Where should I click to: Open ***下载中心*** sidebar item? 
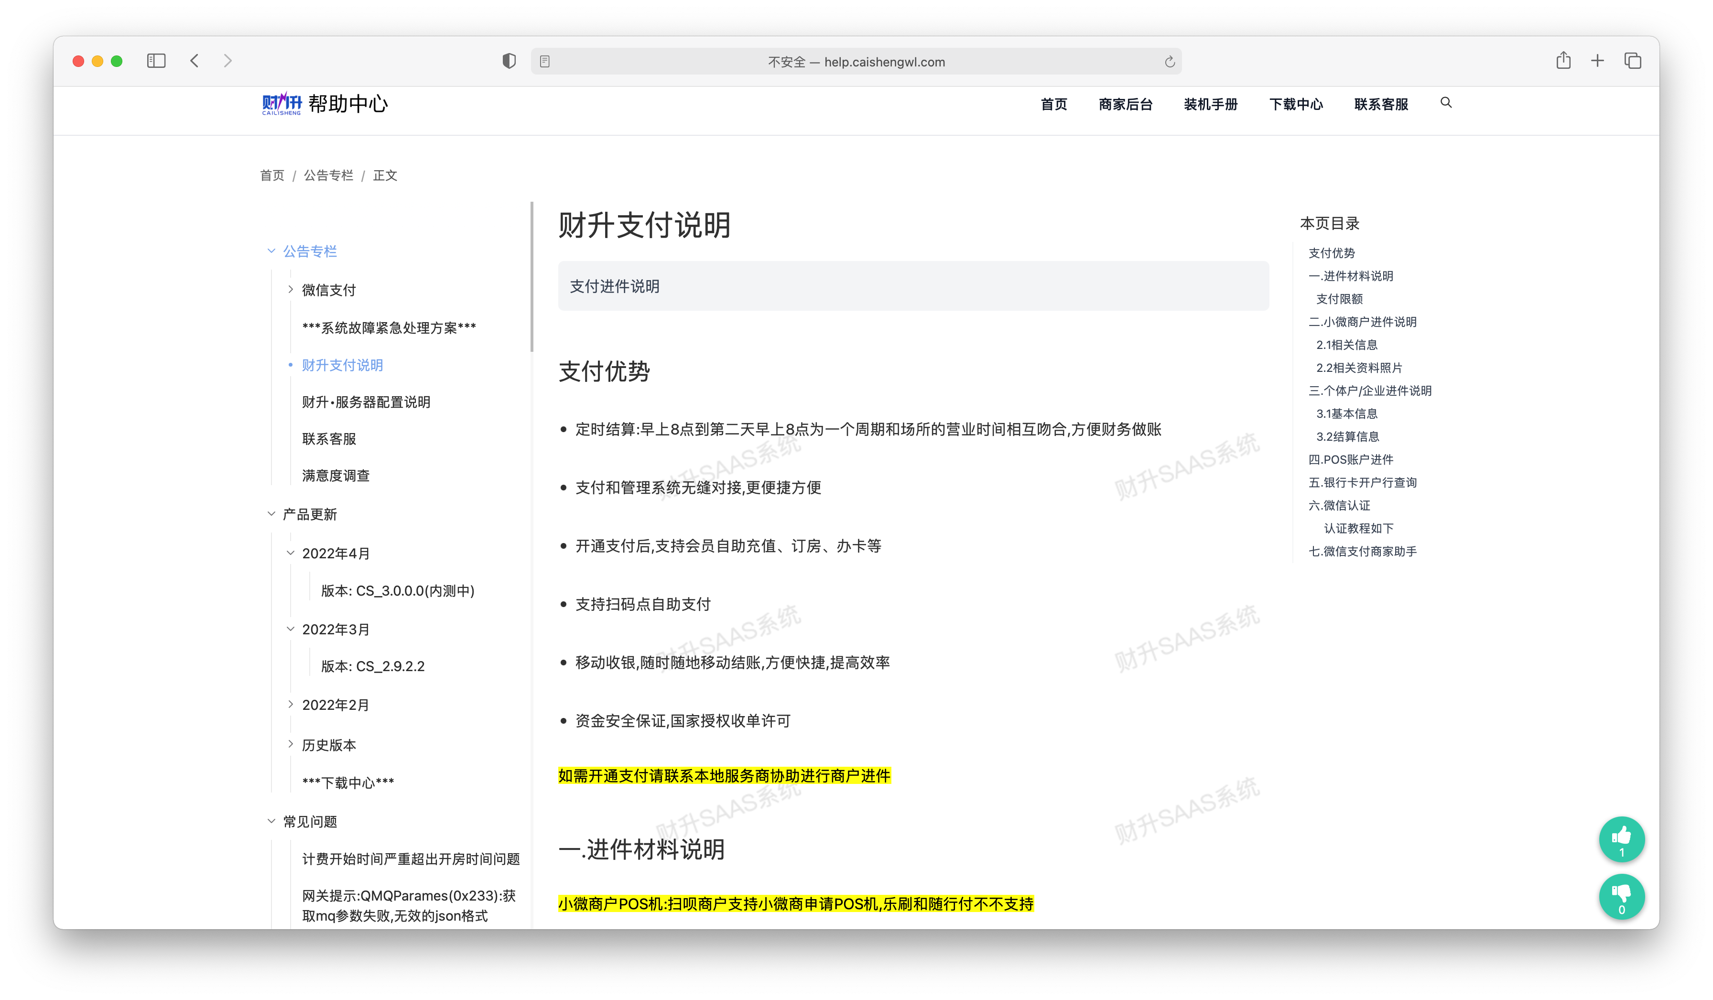(348, 783)
